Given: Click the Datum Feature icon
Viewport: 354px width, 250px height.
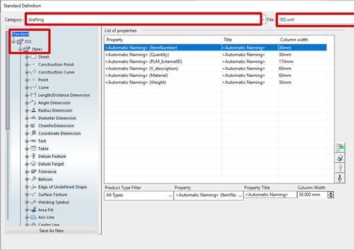Looking at the screenshot, I should [33, 156].
